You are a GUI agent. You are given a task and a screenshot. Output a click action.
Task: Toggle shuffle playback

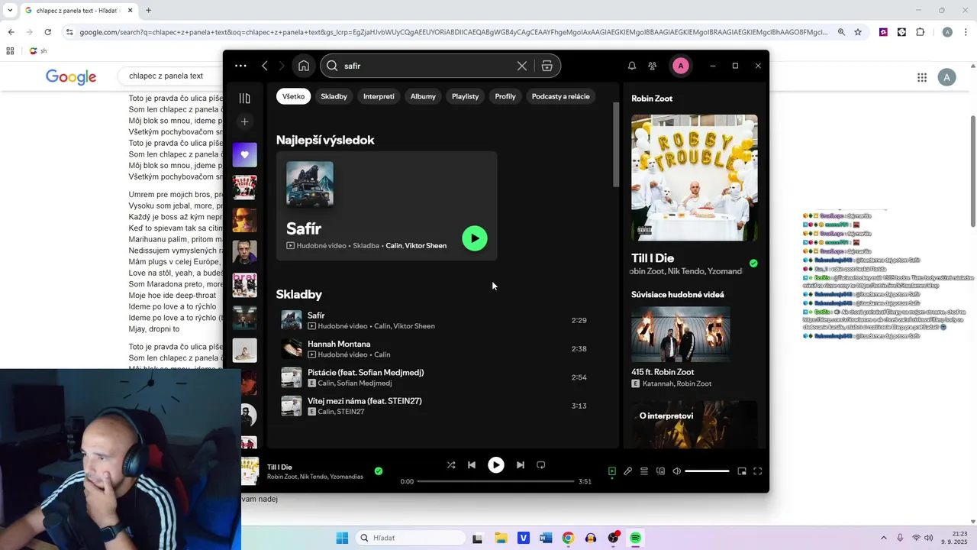click(x=451, y=464)
